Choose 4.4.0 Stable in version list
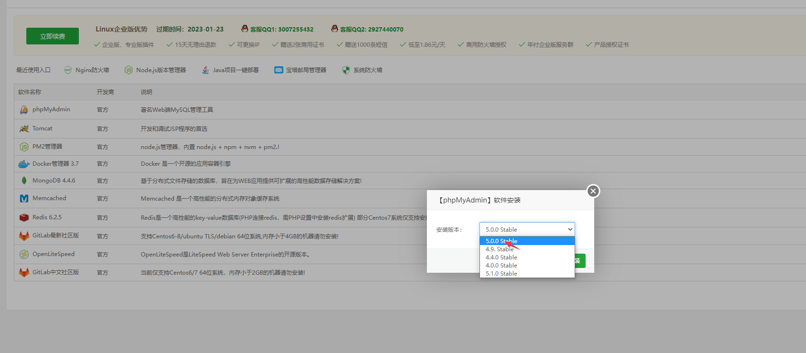The height and width of the screenshot is (353, 806). pyautogui.click(x=527, y=257)
